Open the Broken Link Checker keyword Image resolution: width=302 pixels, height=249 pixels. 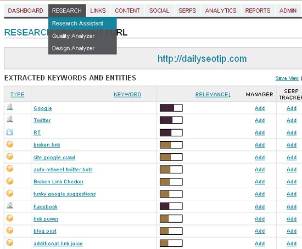pos(59,182)
